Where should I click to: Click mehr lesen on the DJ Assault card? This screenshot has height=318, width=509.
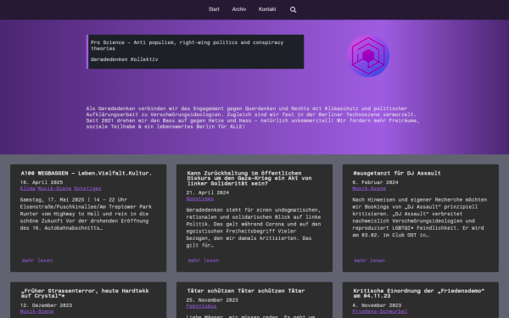370,260
